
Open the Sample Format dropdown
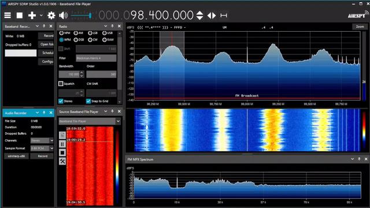click(42, 148)
